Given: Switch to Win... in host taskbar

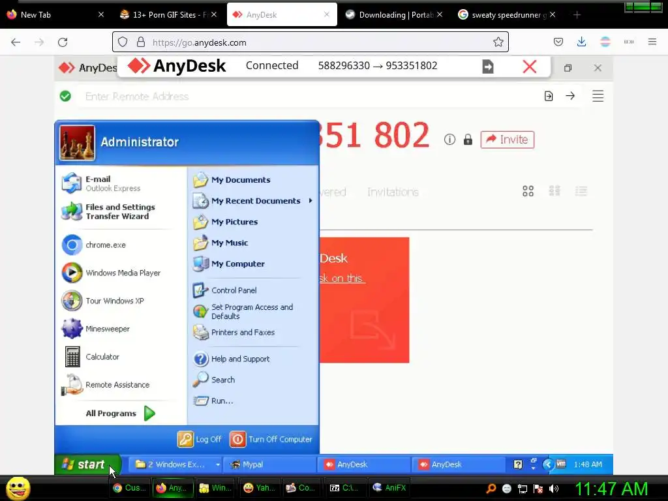Looking at the screenshot, I should click(215, 488).
